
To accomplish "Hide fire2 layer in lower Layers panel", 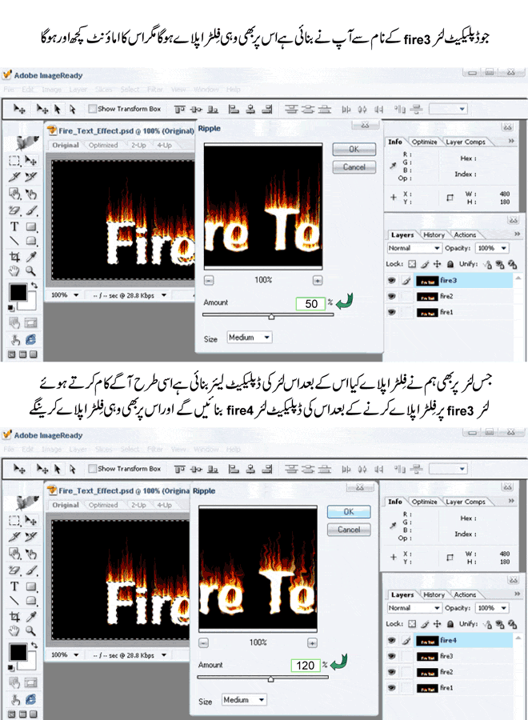I will click(392, 672).
